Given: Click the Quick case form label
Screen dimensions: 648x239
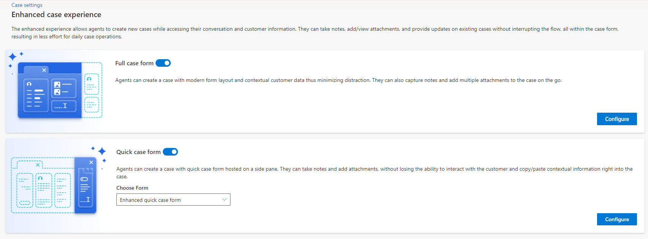Looking at the screenshot, I should point(138,152).
